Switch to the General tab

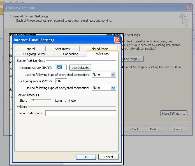pos(30,49)
